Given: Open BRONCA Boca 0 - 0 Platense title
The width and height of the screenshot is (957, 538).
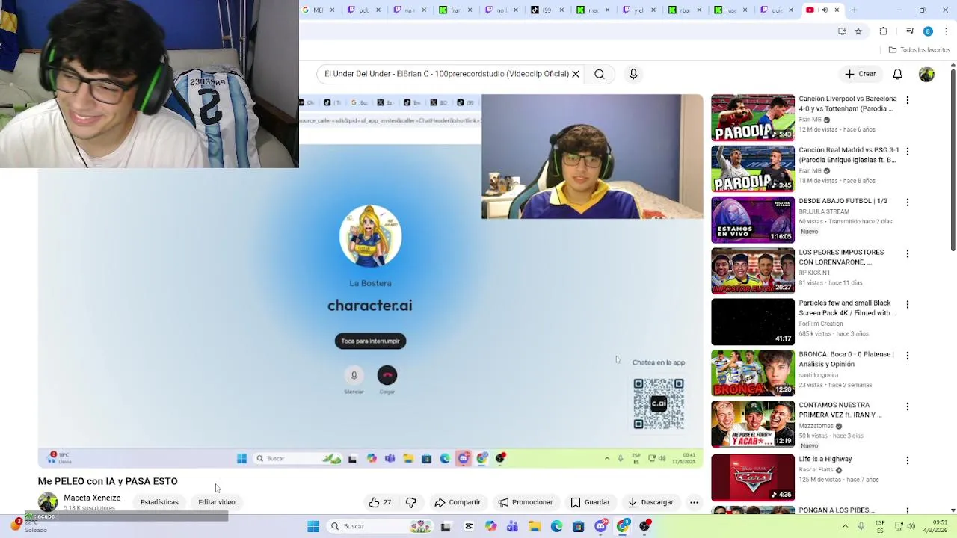Looking at the screenshot, I should pyautogui.click(x=846, y=359).
